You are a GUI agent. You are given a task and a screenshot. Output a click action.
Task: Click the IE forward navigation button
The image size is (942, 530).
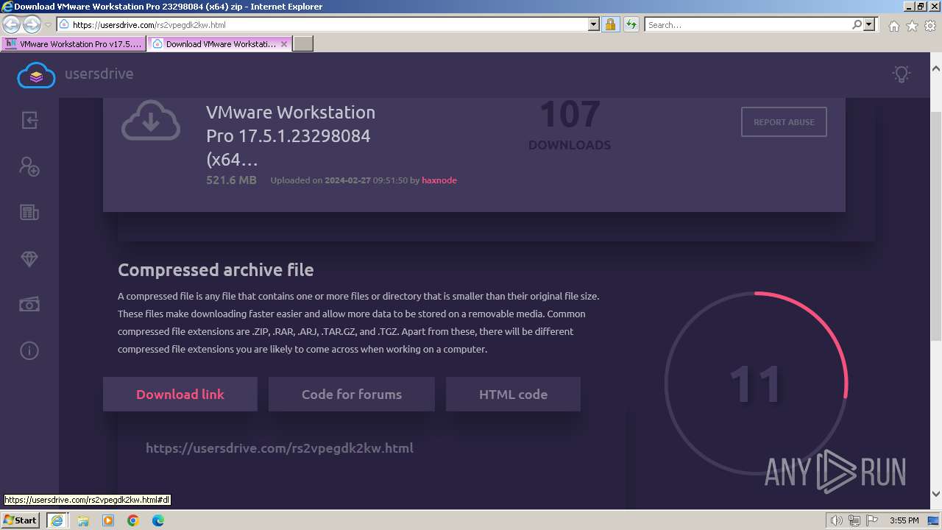point(32,24)
